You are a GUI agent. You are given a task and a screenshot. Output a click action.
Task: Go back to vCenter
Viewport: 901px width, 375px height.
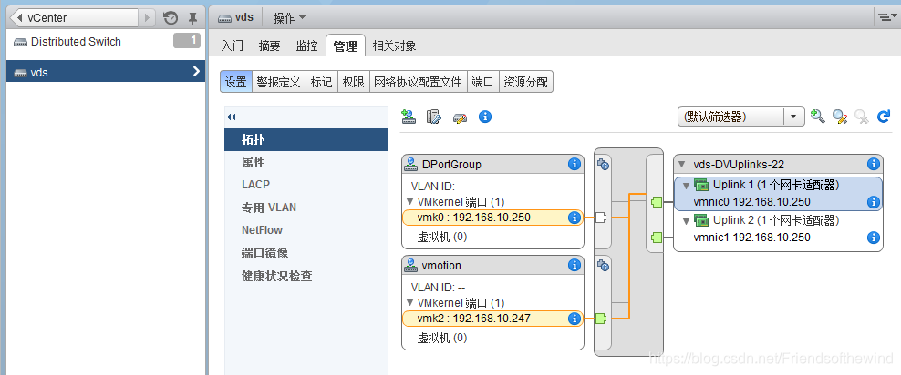coord(75,18)
